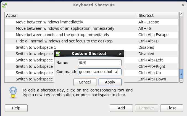Sort by the Action column header
This screenshot has width=187, height=116.
(70, 15)
